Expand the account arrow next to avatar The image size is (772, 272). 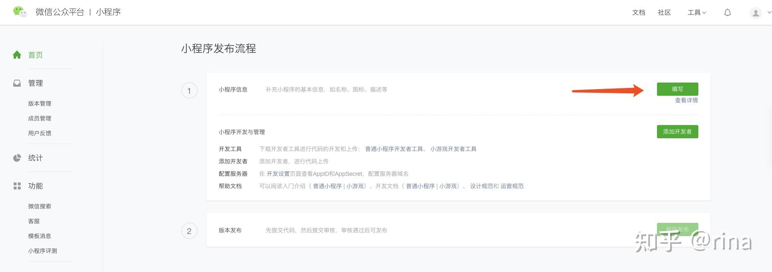coord(769,12)
